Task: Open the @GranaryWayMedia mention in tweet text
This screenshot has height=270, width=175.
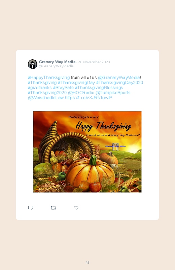Action: click(119, 77)
